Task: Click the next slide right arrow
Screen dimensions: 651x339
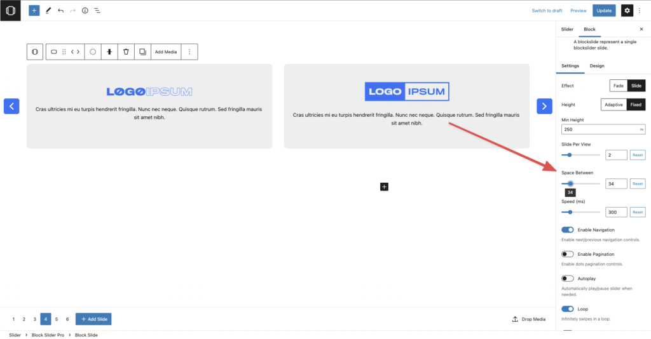Action: tap(544, 106)
